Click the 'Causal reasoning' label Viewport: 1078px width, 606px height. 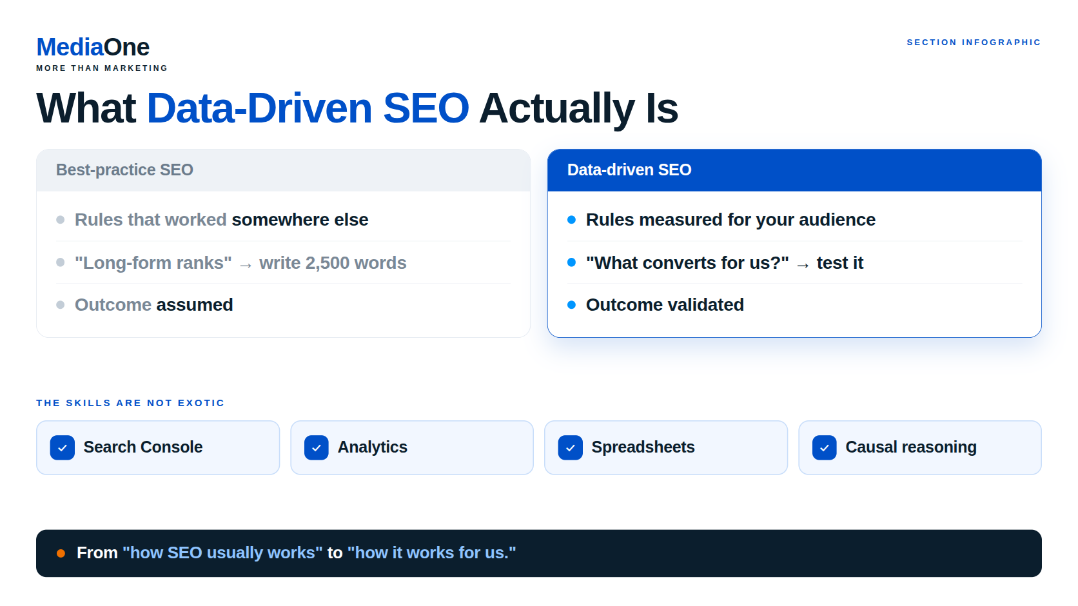tap(911, 447)
